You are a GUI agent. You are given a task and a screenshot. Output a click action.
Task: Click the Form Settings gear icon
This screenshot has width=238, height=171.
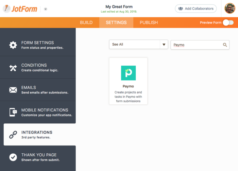coord(13,45)
